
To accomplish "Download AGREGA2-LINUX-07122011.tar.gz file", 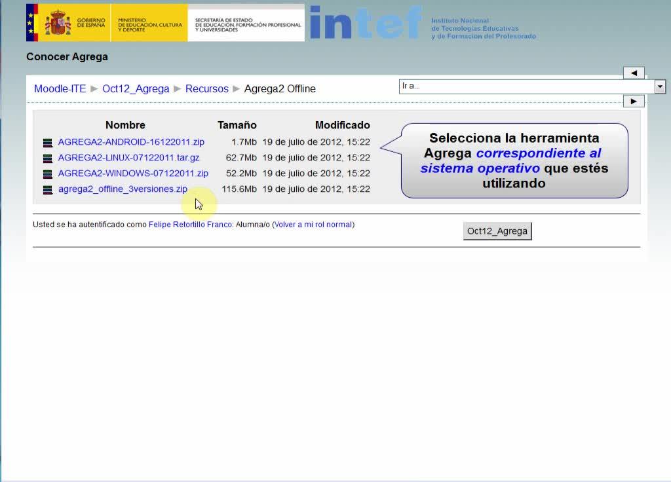I will click(129, 158).
